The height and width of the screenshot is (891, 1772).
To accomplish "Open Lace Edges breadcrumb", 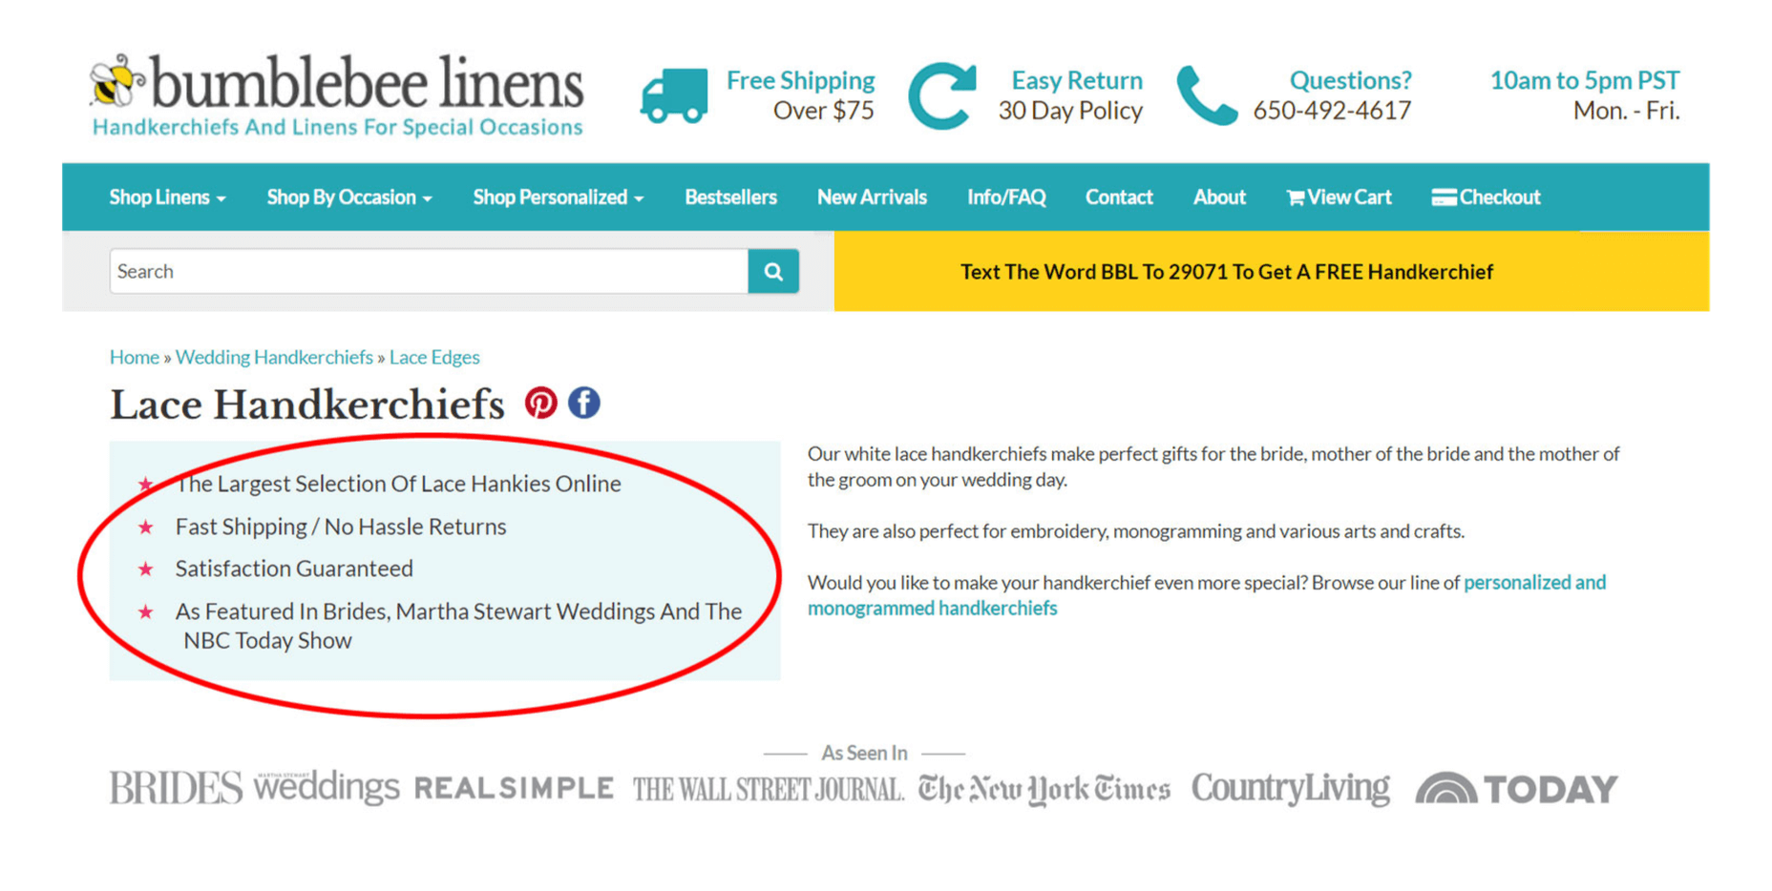I will pos(434,357).
